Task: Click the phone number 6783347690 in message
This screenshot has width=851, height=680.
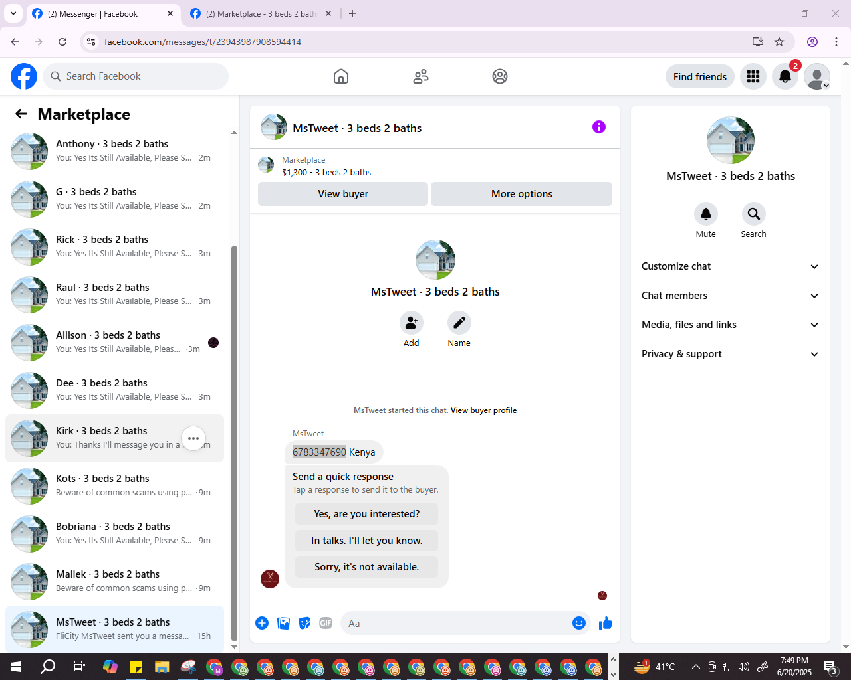Action: click(319, 452)
